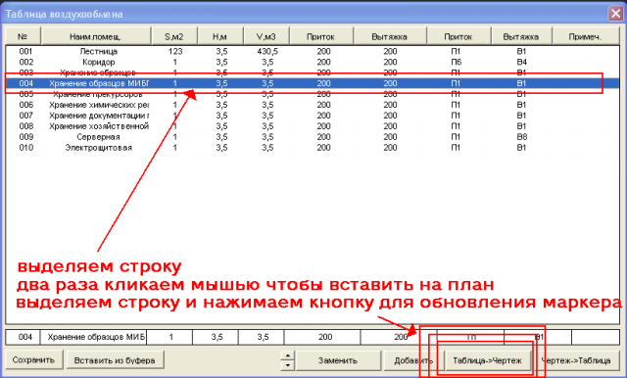Image resolution: width=627 pixels, height=378 pixels.
Task: Select row 009 Серверная
Action: tap(312, 137)
